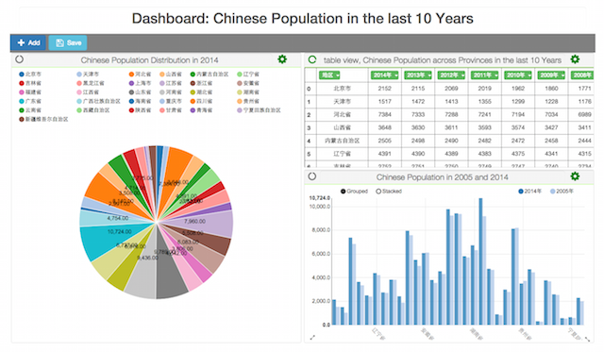This screenshot has width=604, height=352.
Task: Click the expand arrows icon at the bar chart's bottom left
Action: [312, 337]
